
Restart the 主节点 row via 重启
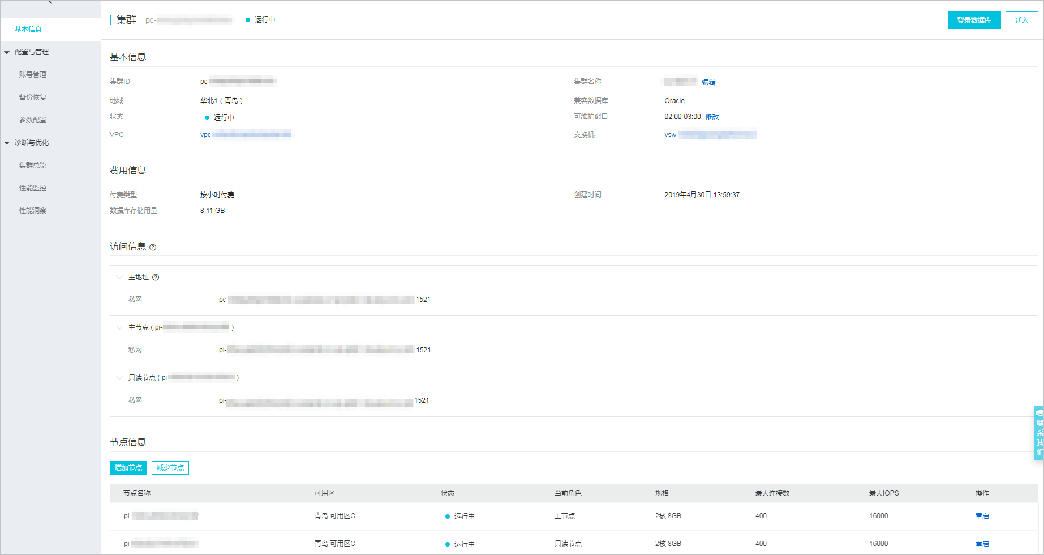coord(982,516)
